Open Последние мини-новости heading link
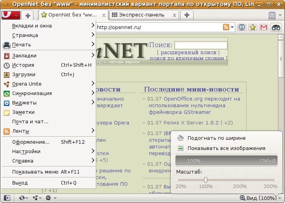The image size is (285, 203). tap(192, 89)
